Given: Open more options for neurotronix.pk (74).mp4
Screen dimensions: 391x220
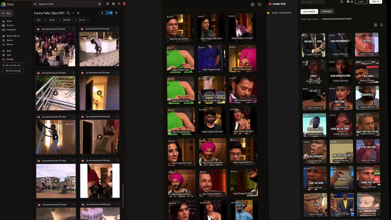Looking at the screenshot, I should 117,73.
